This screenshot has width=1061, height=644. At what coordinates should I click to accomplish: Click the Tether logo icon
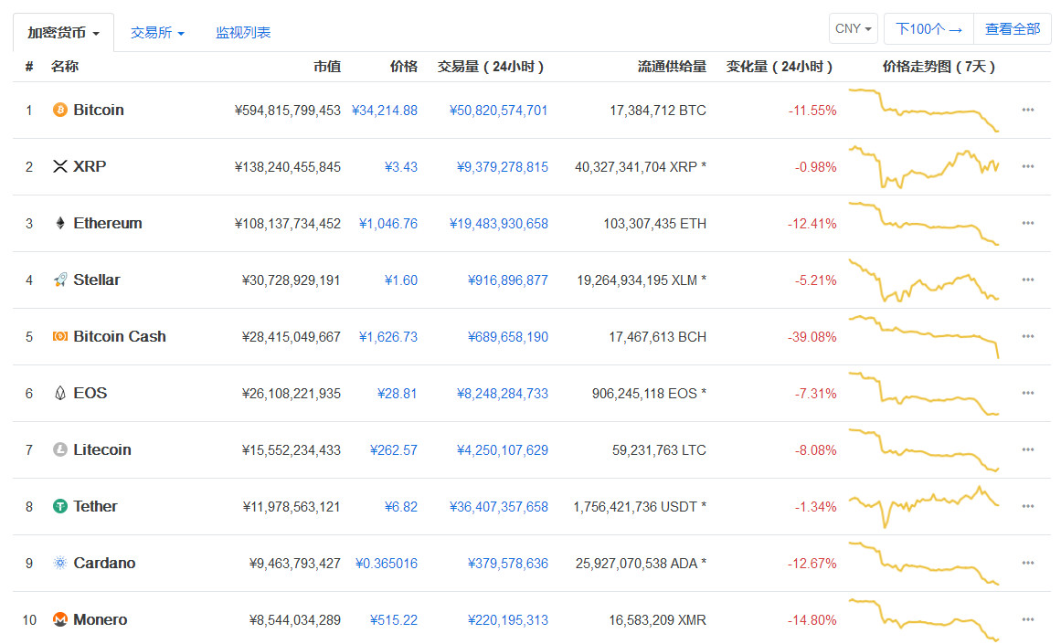pos(60,506)
